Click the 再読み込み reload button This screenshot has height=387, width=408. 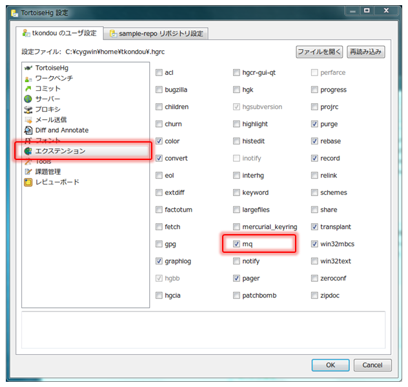[366, 52]
